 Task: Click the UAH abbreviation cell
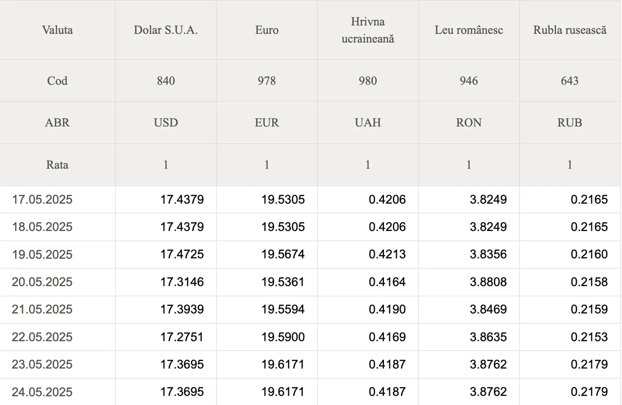368,123
